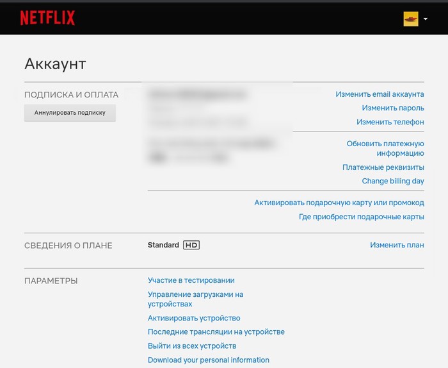This screenshot has height=368, width=448.
Task: Click the СВЕДЕНИЯ О ПЛАНЕ section heading
Action: coord(68,246)
